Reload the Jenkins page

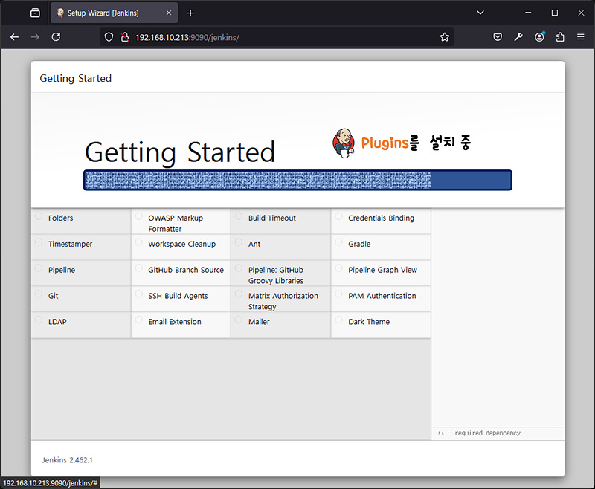(x=56, y=37)
